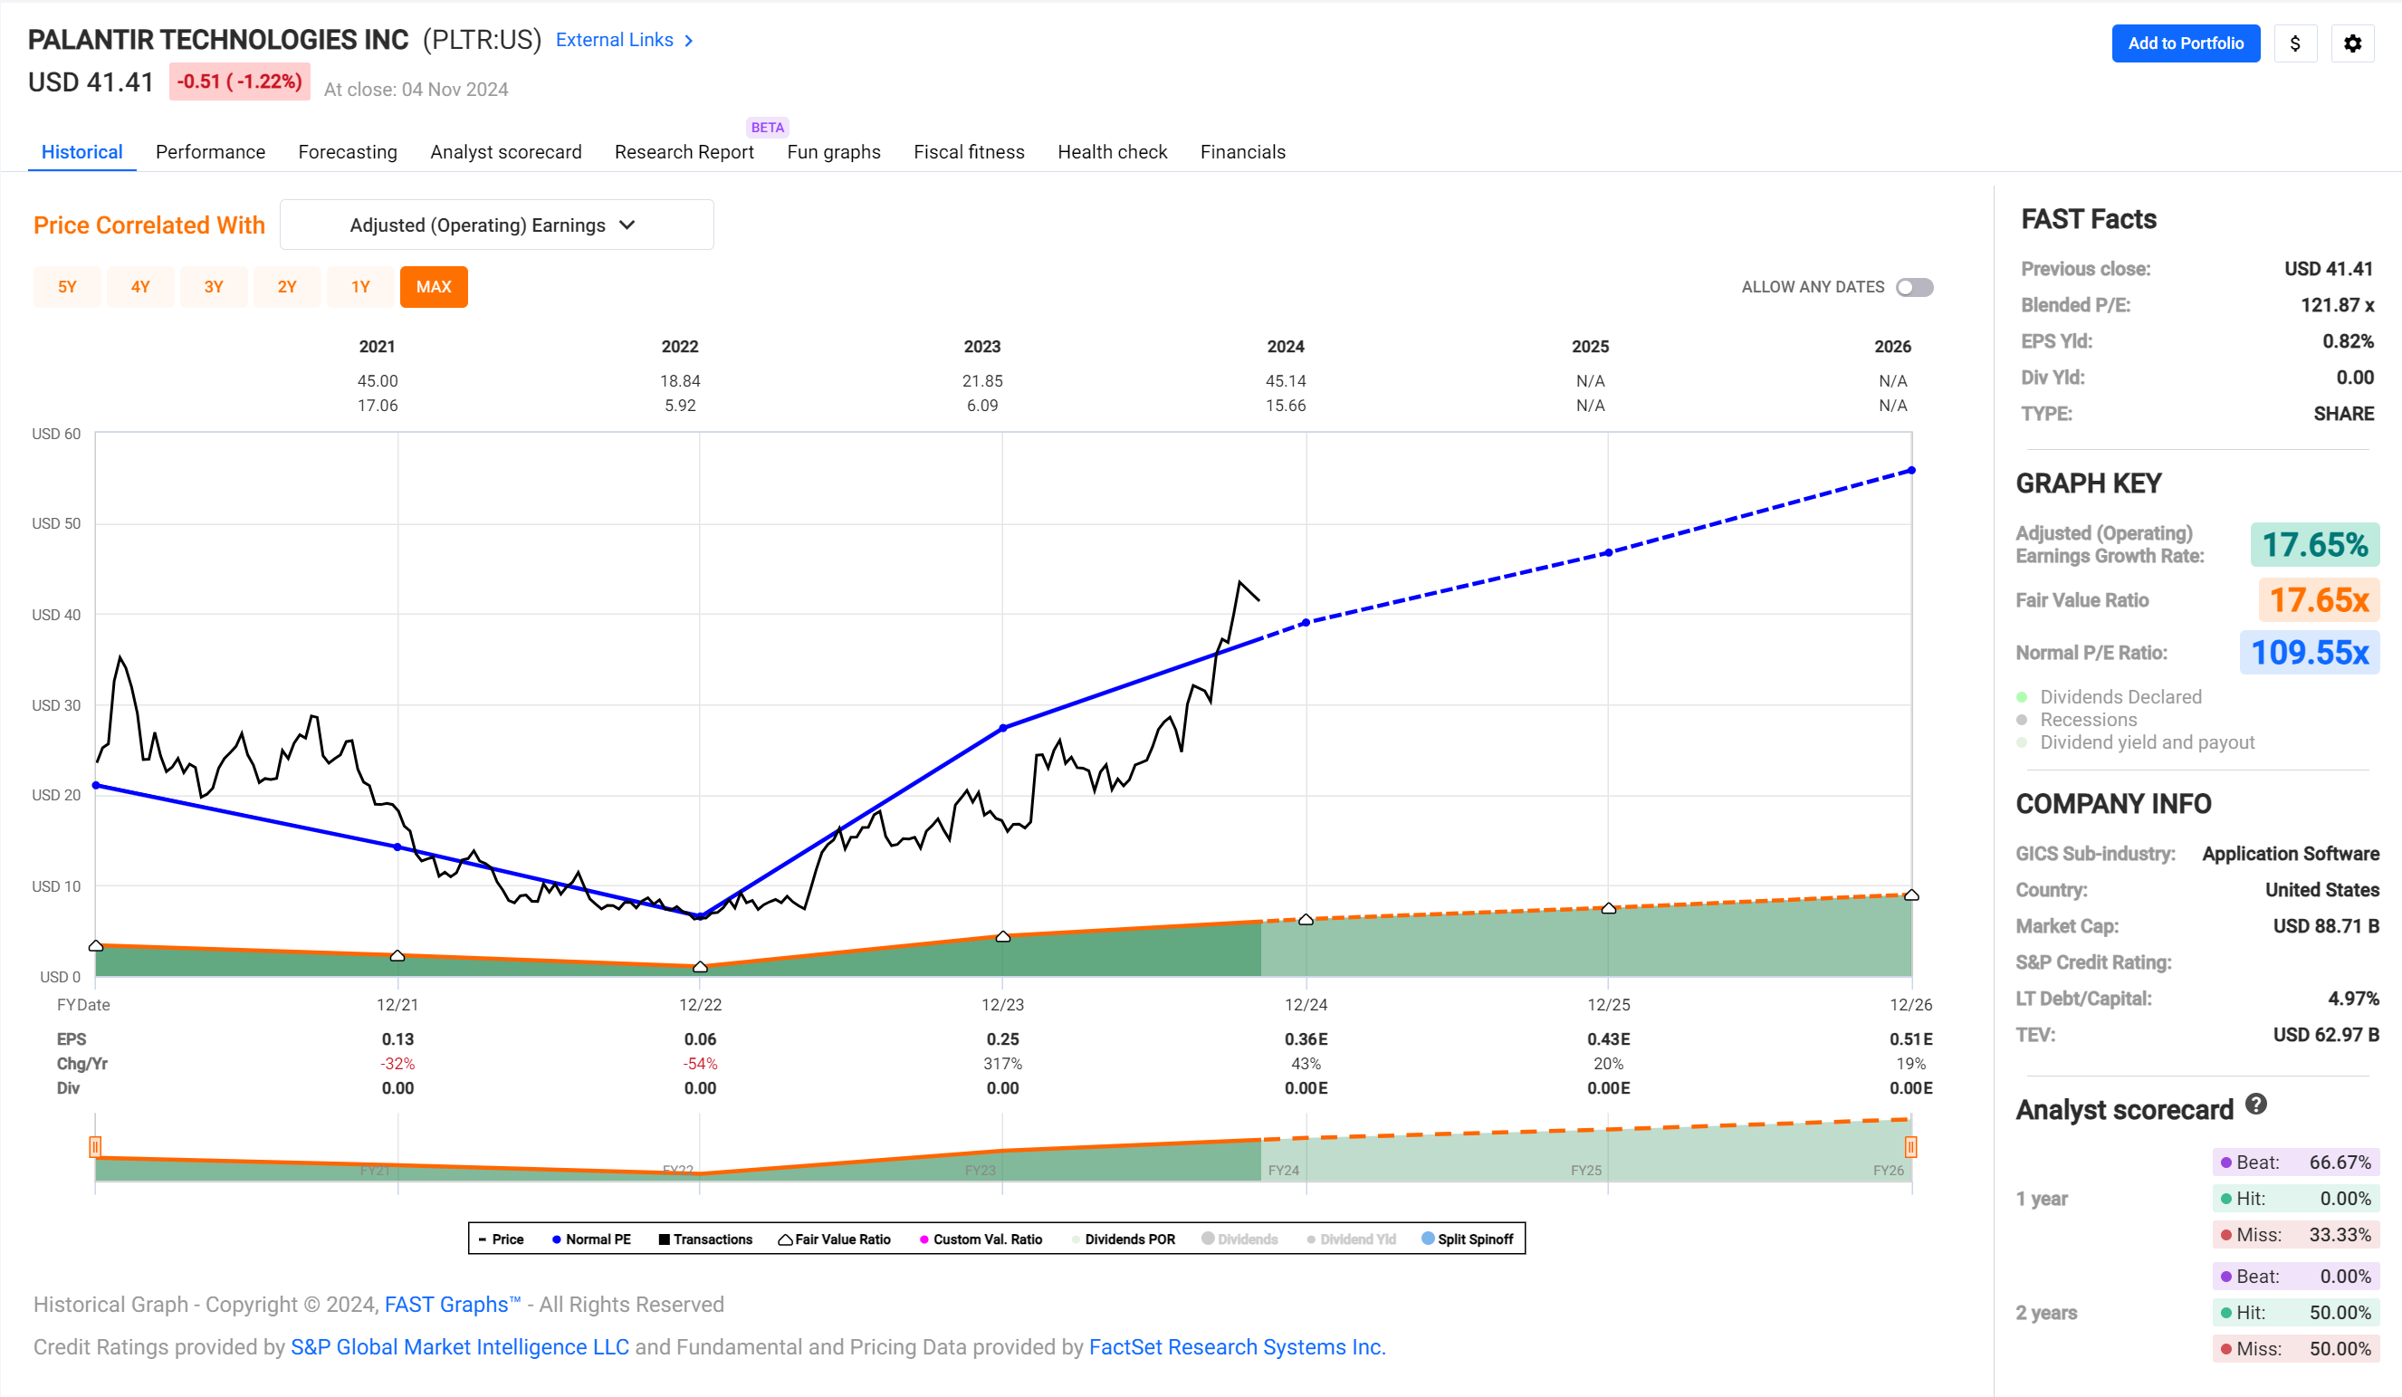Click the right range slider handle

pyautogui.click(x=1911, y=1146)
